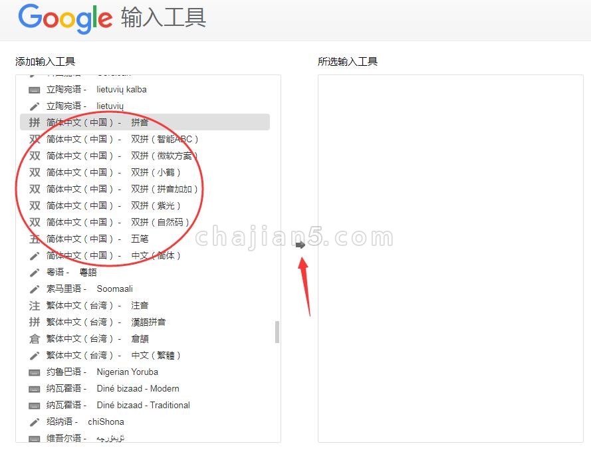The height and width of the screenshot is (476, 591).
Task: Click keyboard icon beside Diné bizaad - Modern
Action: [x=35, y=389]
